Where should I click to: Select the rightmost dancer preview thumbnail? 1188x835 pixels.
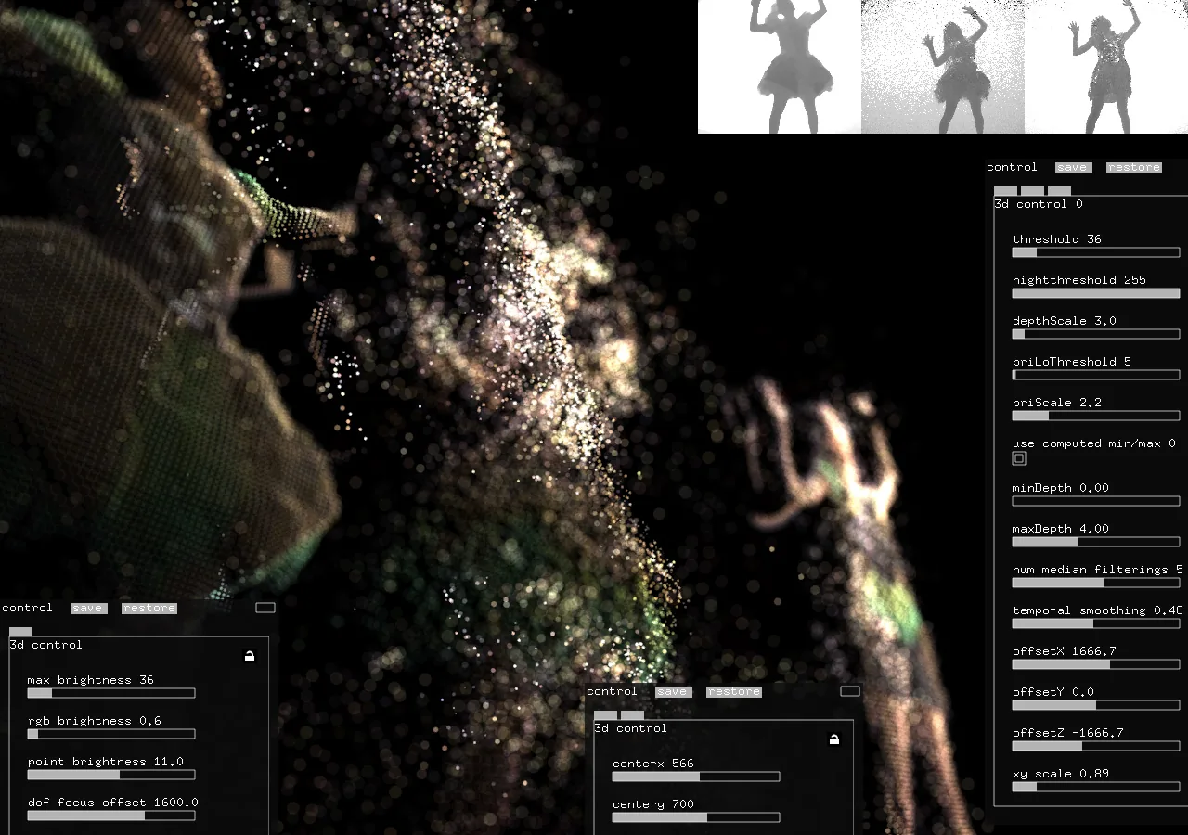[x=1106, y=67]
